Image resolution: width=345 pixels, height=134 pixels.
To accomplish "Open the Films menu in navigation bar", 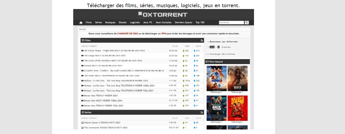I will click(x=89, y=23).
